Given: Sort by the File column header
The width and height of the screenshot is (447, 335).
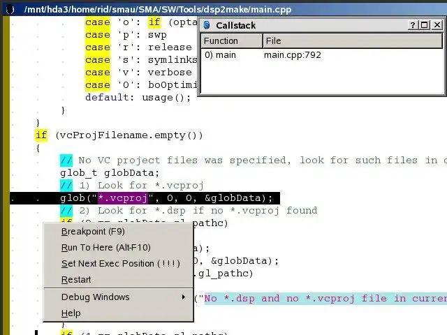Looking at the screenshot, I should [x=353, y=40].
